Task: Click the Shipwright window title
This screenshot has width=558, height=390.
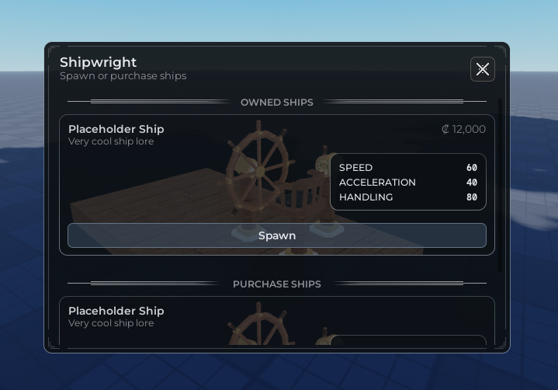Action: click(x=99, y=62)
